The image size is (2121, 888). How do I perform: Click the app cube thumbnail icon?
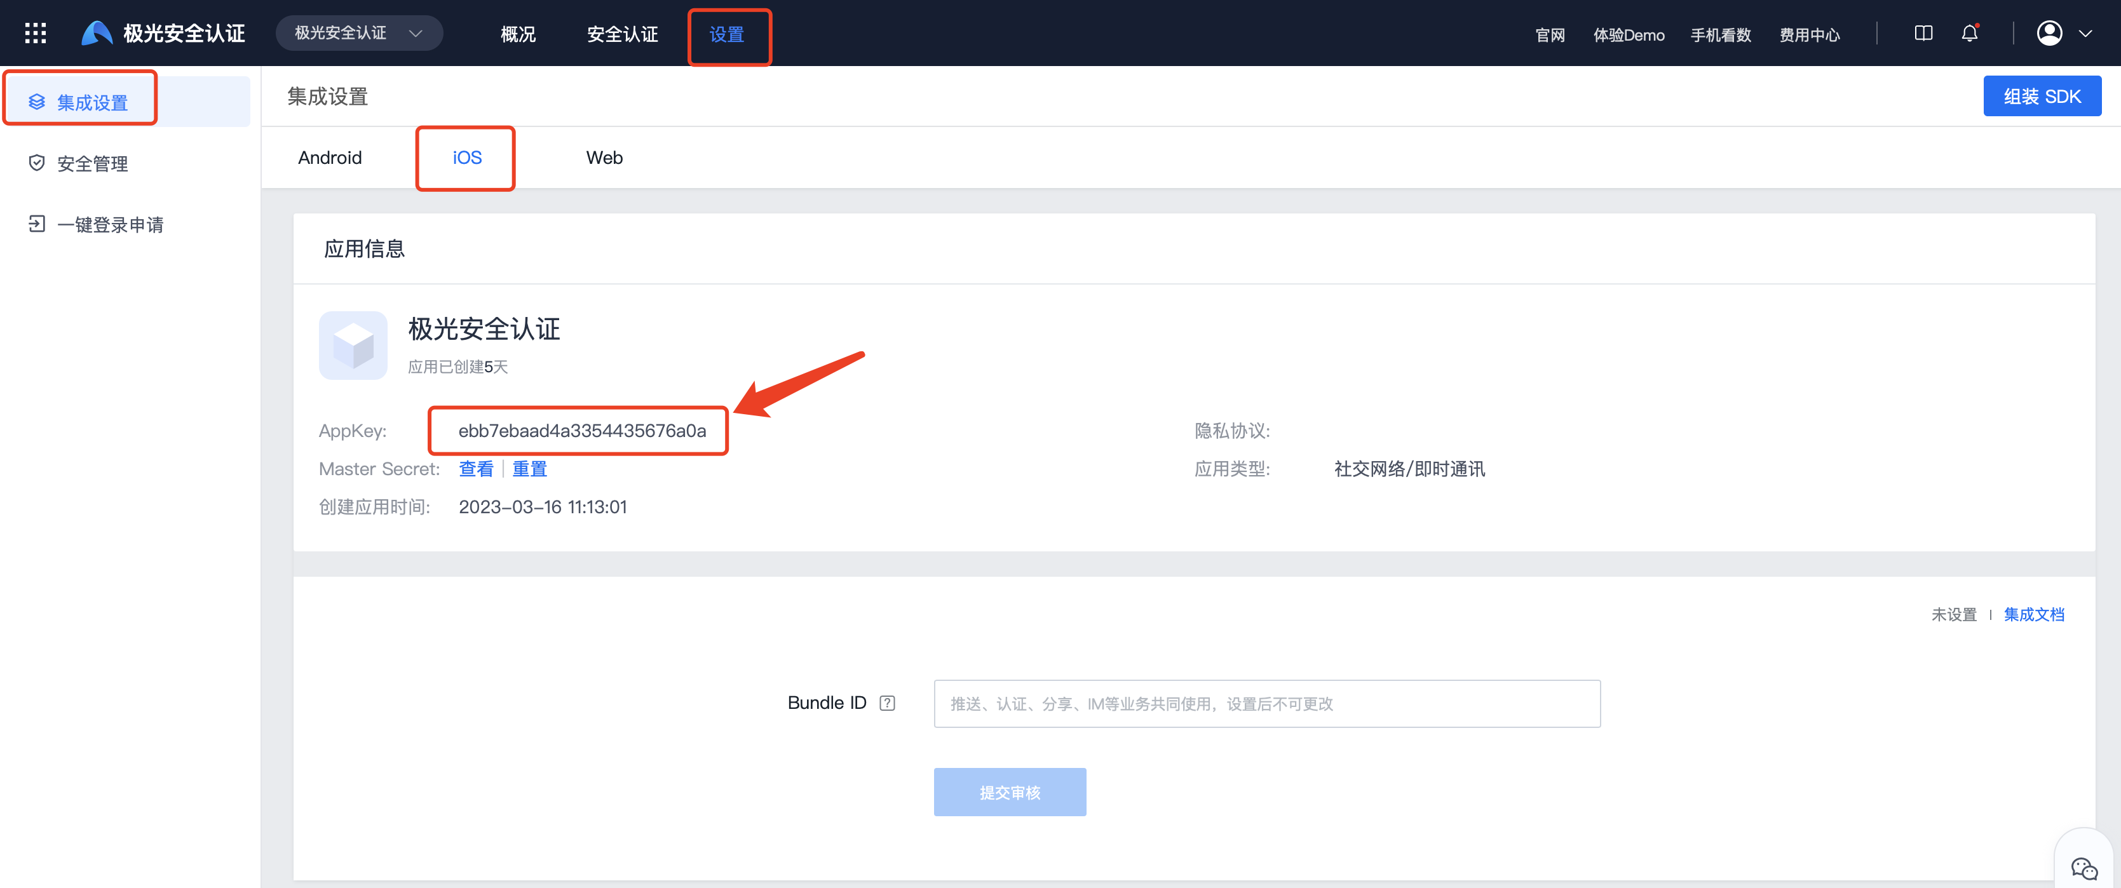pos(353,345)
